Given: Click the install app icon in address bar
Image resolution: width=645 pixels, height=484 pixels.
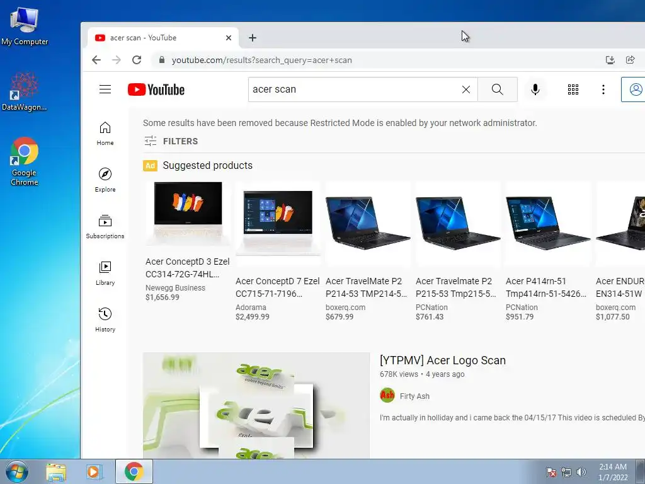Looking at the screenshot, I should 610,60.
